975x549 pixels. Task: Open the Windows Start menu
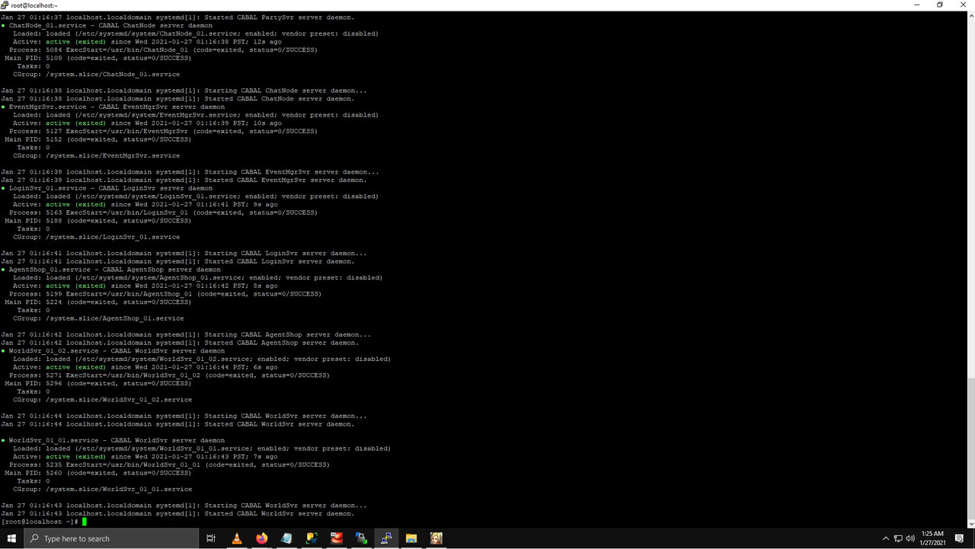tap(12, 538)
